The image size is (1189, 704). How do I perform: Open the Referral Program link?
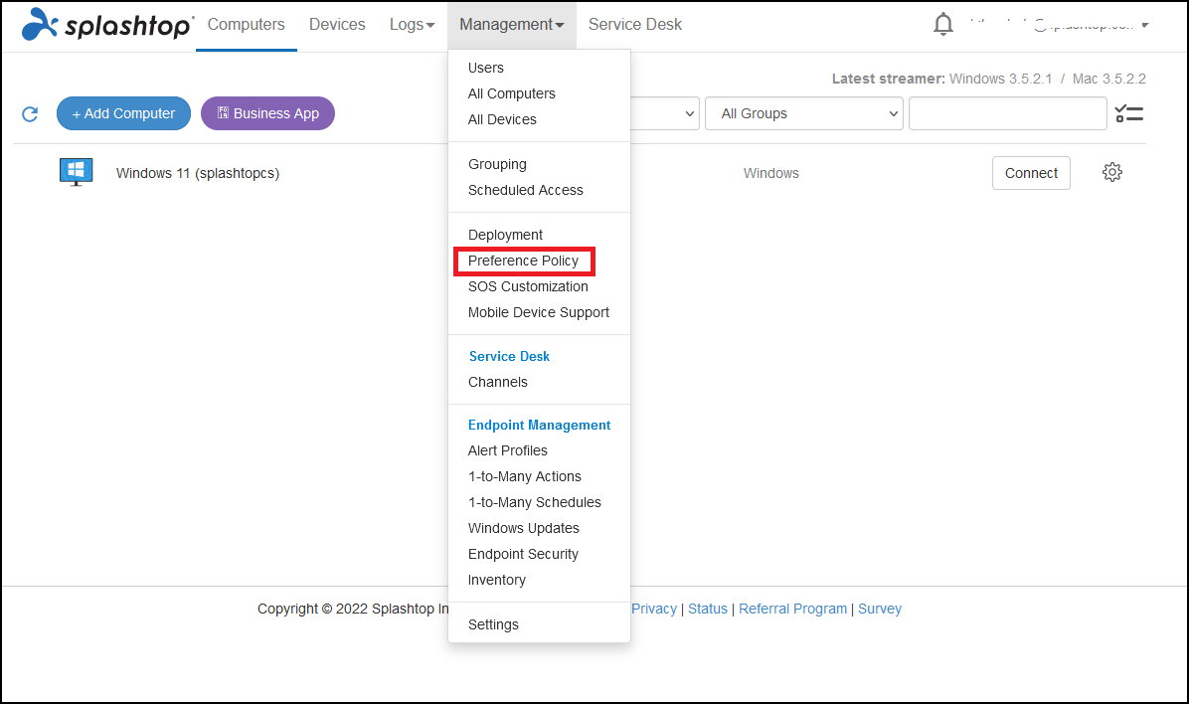coord(792,609)
